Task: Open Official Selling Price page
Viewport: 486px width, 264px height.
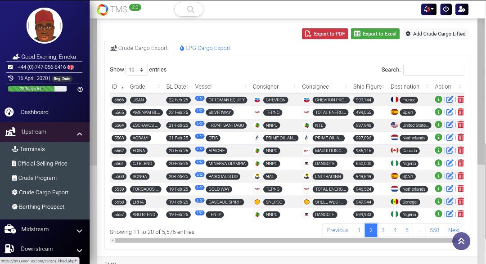Action: pos(39,163)
